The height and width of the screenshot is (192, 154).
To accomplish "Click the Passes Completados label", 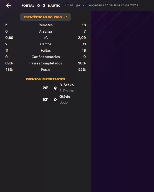I will pos(46,63).
